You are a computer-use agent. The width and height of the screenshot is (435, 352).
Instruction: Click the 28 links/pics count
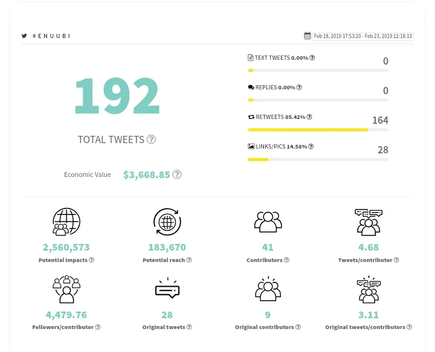(x=383, y=150)
